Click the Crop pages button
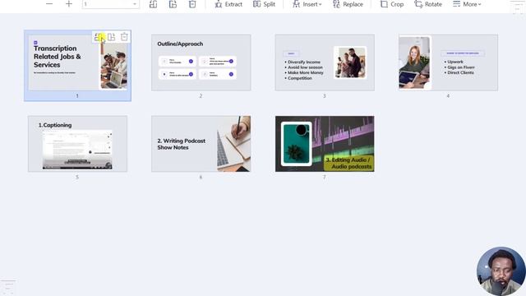The width and height of the screenshot is (526, 296). coord(392,4)
